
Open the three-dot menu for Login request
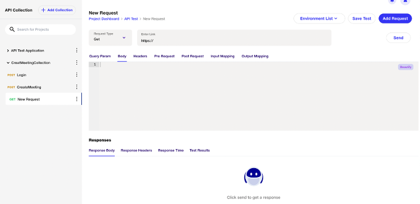(x=77, y=75)
